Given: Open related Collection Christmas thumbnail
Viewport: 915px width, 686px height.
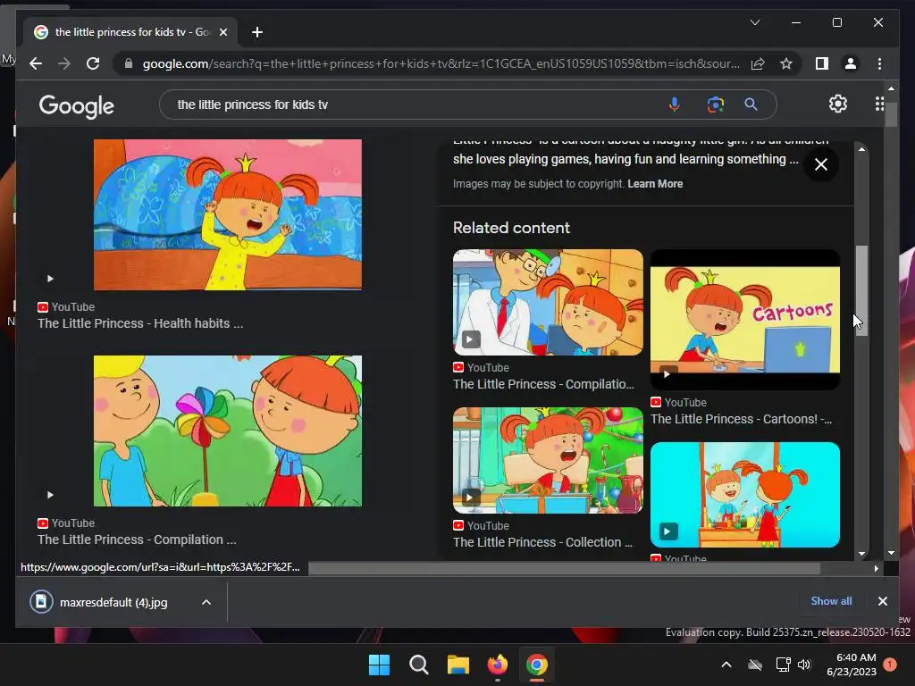Looking at the screenshot, I should [548, 460].
